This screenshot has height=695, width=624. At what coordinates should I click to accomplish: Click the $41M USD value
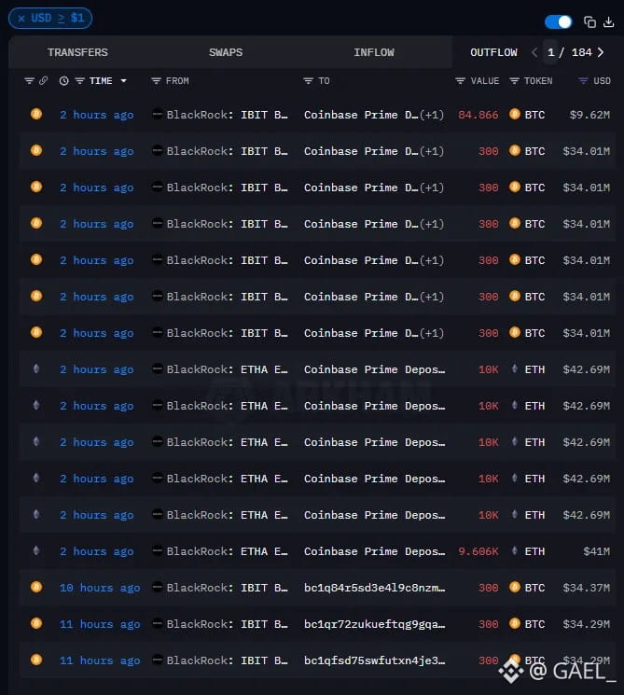click(x=597, y=551)
